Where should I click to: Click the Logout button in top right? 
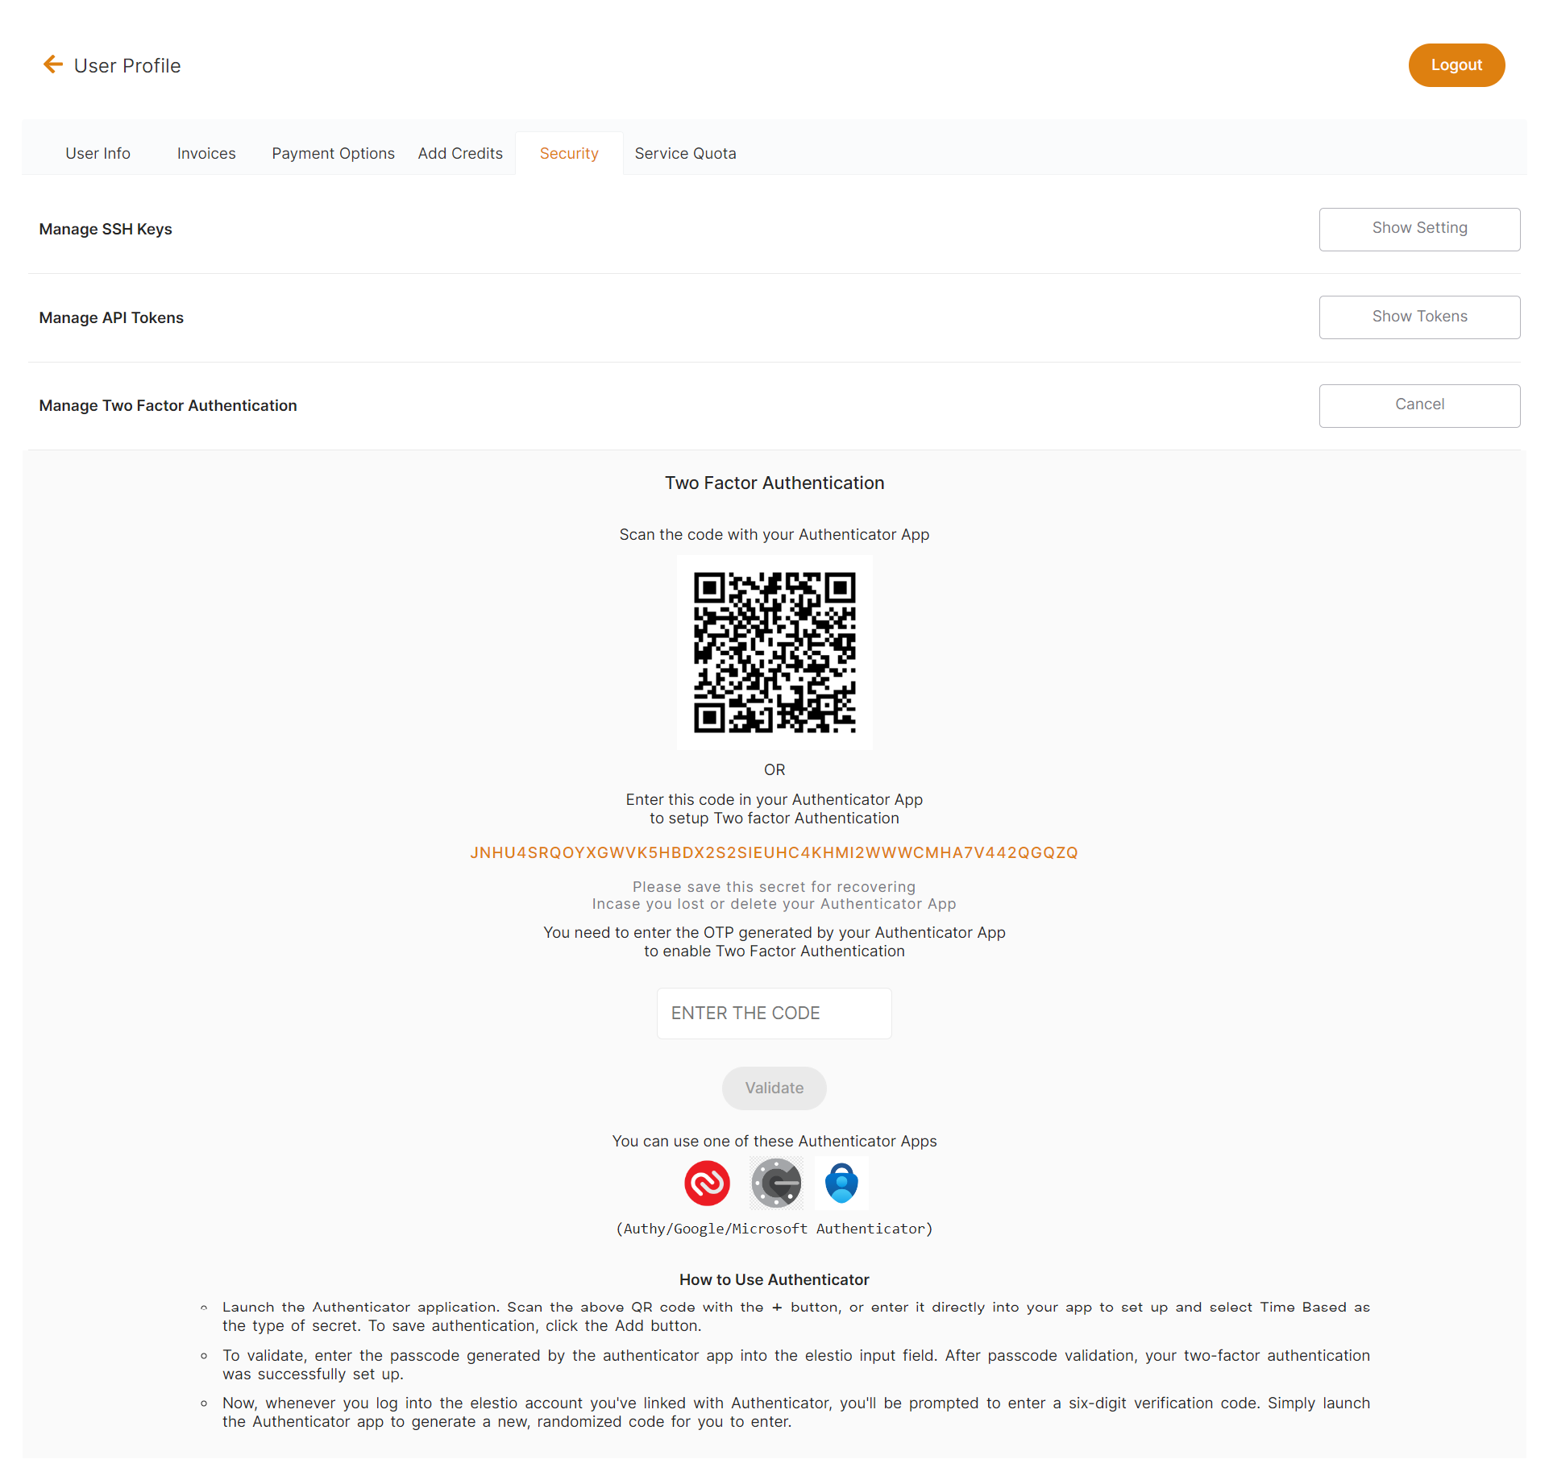[1456, 65]
